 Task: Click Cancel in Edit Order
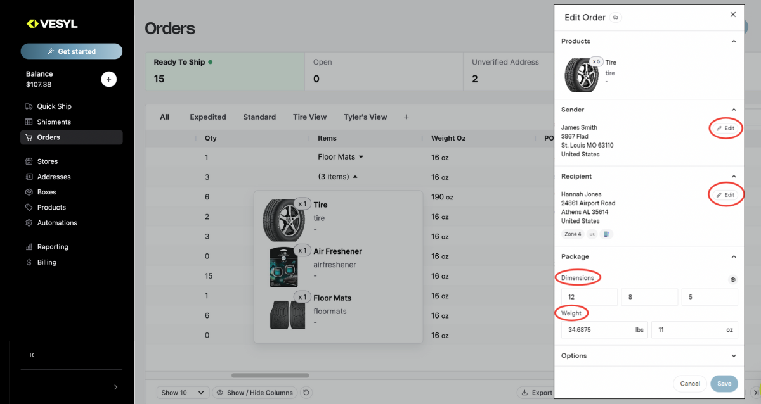[x=690, y=384]
